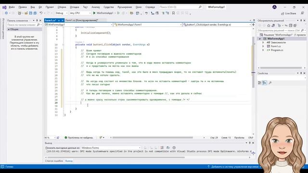Pin the Обозреватель решений panel

tap(301, 20)
